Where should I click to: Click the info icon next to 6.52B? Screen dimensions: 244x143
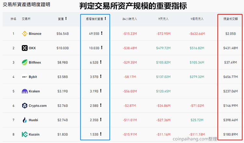(101, 62)
